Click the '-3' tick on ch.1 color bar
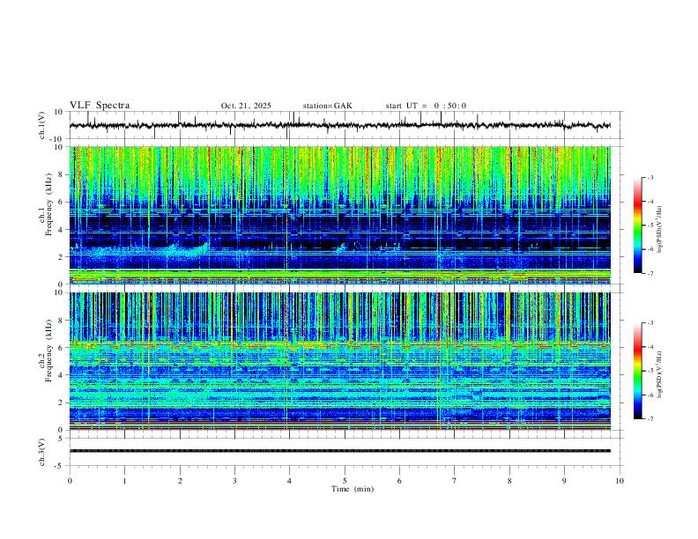The image size is (698, 539). [x=650, y=178]
